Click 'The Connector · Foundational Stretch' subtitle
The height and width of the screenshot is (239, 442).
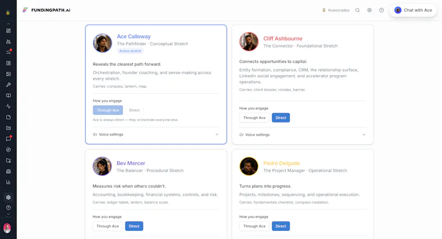point(301,46)
